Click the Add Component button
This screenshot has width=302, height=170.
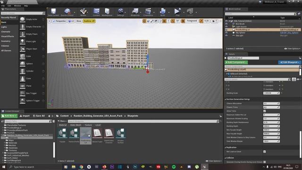236,62
